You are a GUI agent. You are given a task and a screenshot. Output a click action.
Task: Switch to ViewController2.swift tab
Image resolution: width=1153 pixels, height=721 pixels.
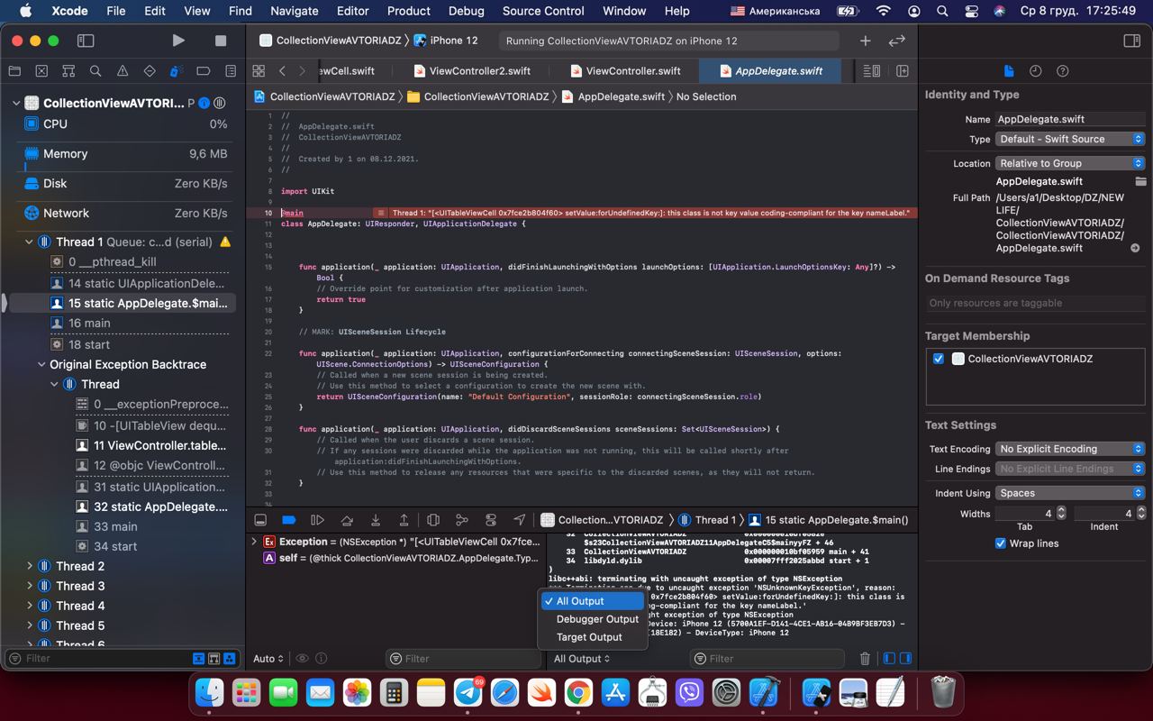click(x=472, y=70)
